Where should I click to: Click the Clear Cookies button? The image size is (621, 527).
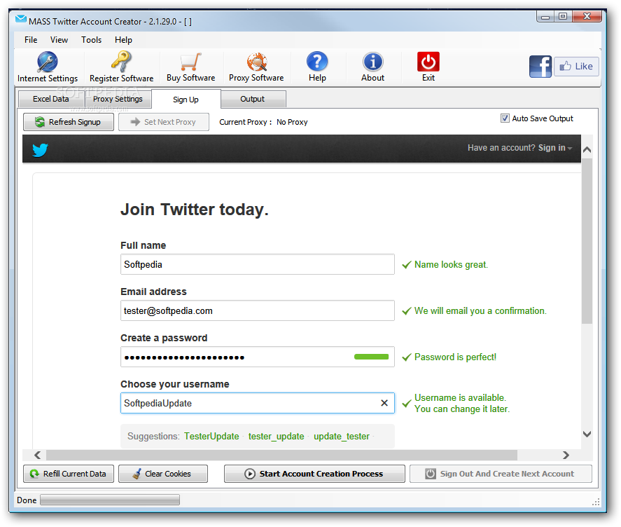click(x=162, y=474)
